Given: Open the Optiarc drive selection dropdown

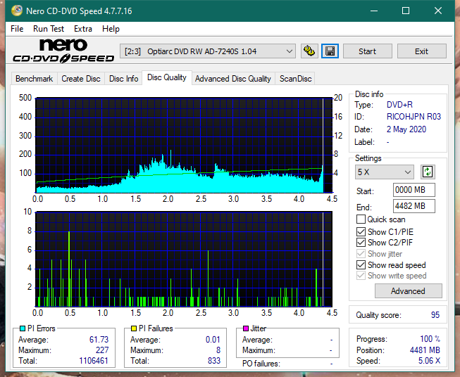Looking at the screenshot, I should click(x=207, y=51).
